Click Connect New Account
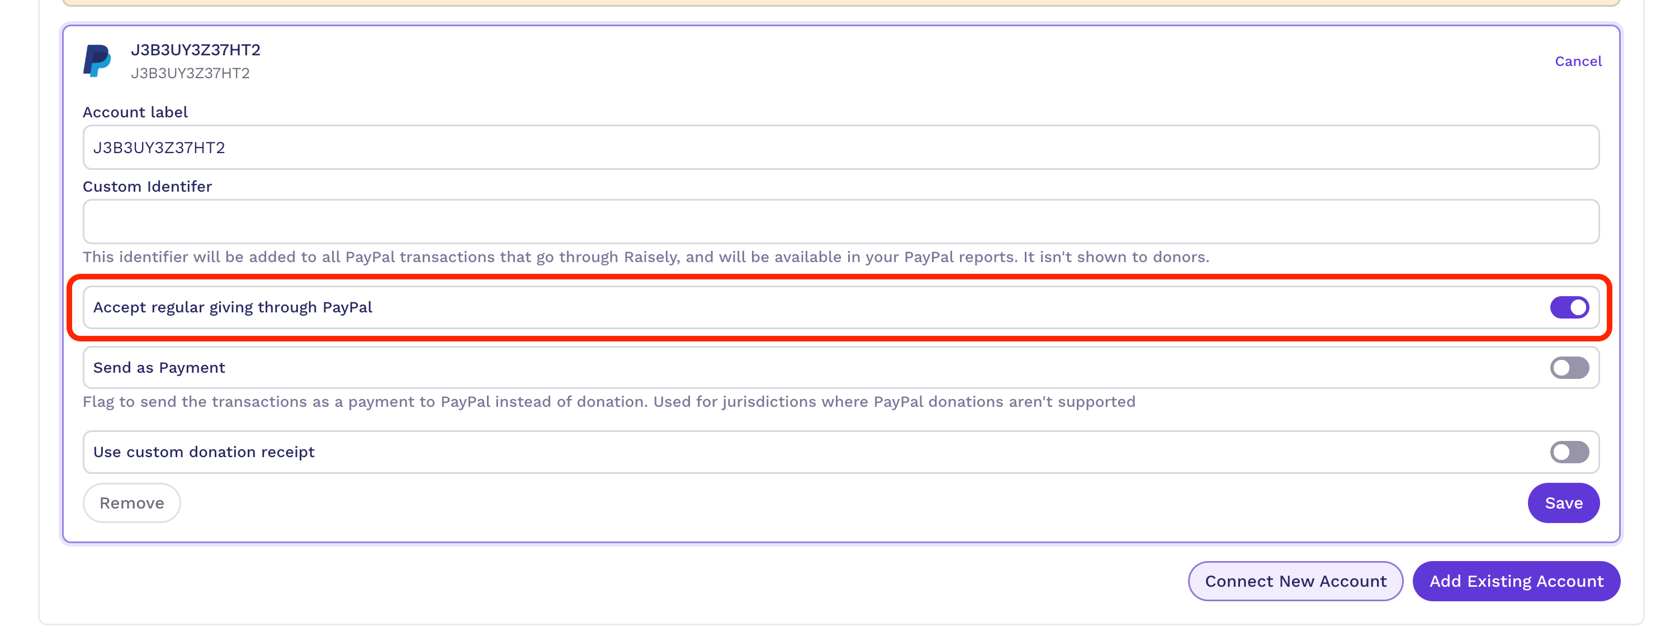The width and height of the screenshot is (1675, 627). 1295,581
